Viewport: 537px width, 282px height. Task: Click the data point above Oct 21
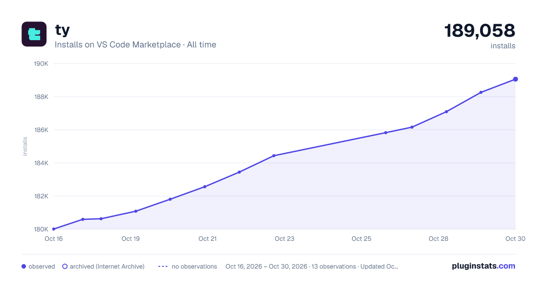click(x=205, y=187)
